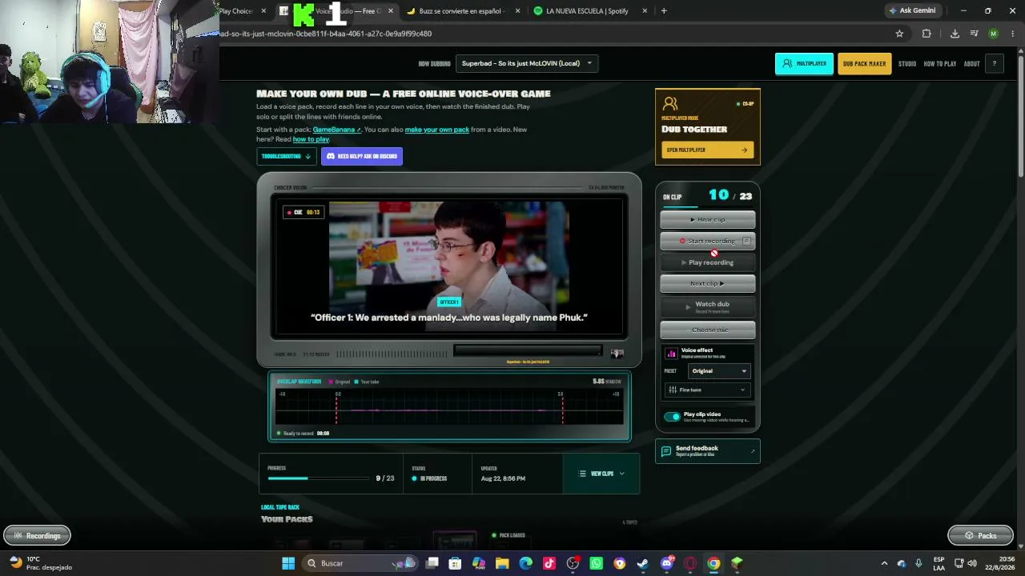Switch to the LA NUEVA ESCUELA Spotify tab
Screen dimensions: 1025x576
pyautogui.click(x=590, y=11)
